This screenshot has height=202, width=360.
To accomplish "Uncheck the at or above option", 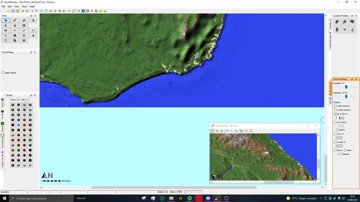I will pyautogui.click(x=335, y=114).
